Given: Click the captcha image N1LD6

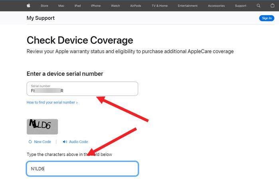Looking at the screenshot, I should 42,127.
